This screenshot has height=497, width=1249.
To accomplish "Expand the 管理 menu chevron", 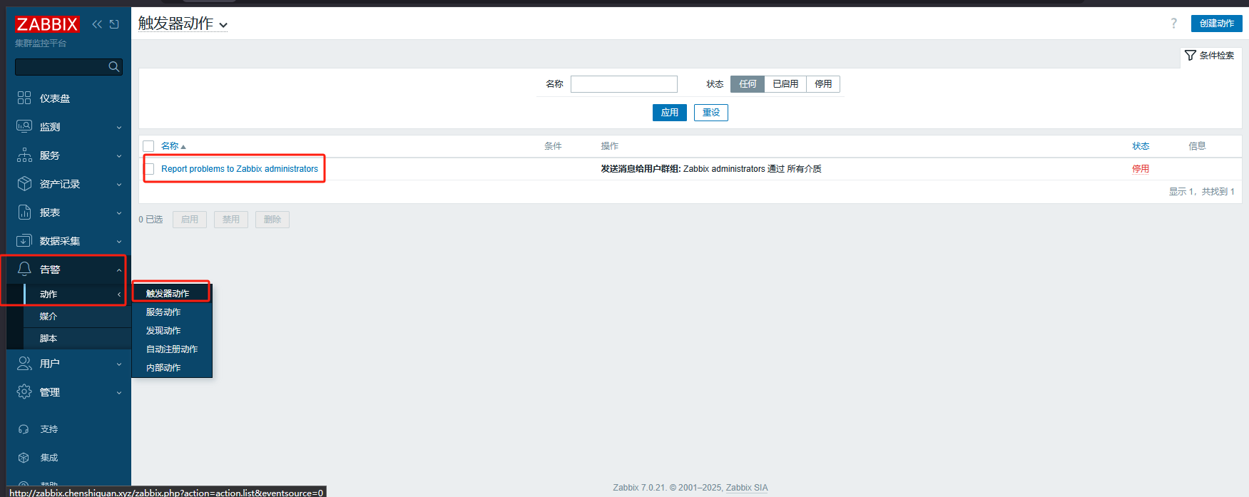I will pyautogui.click(x=119, y=393).
